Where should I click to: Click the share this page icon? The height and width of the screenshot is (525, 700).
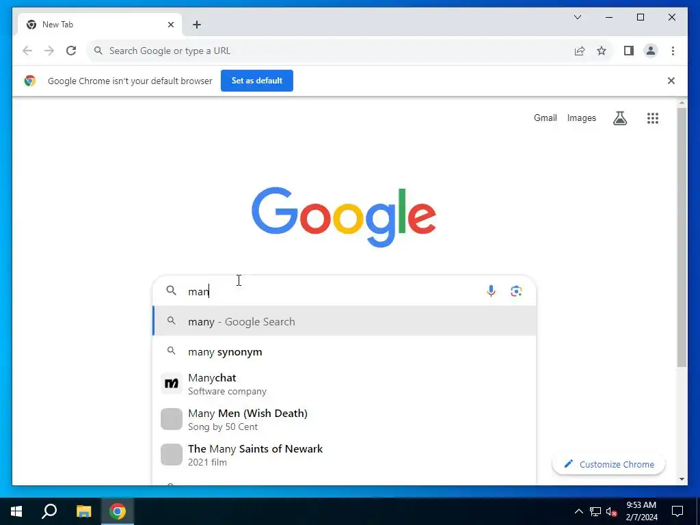click(x=580, y=51)
